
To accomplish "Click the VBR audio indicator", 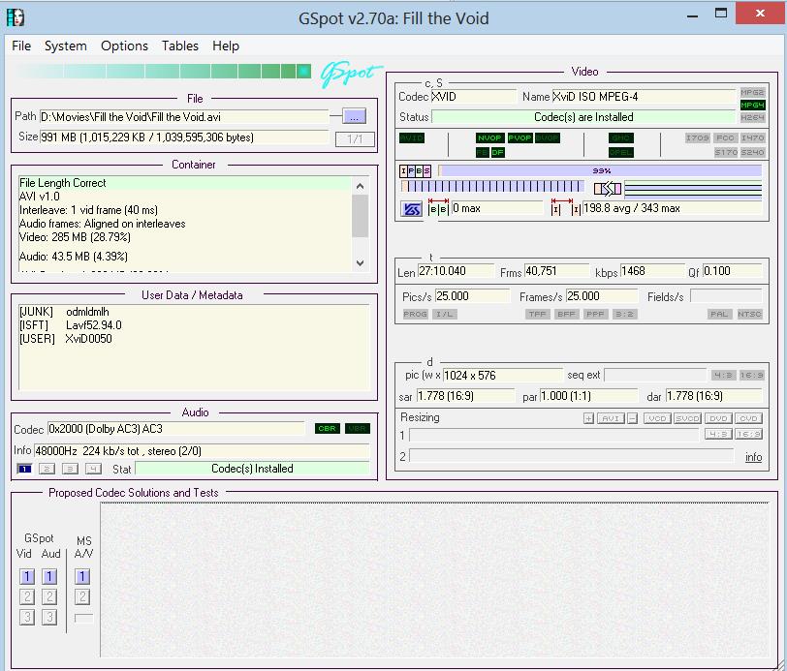I will pyautogui.click(x=358, y=429).
